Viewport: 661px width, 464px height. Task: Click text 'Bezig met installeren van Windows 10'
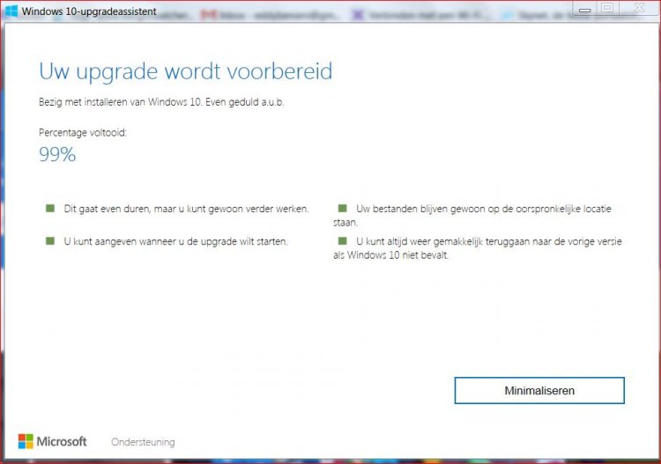click(x=119, y=102)
